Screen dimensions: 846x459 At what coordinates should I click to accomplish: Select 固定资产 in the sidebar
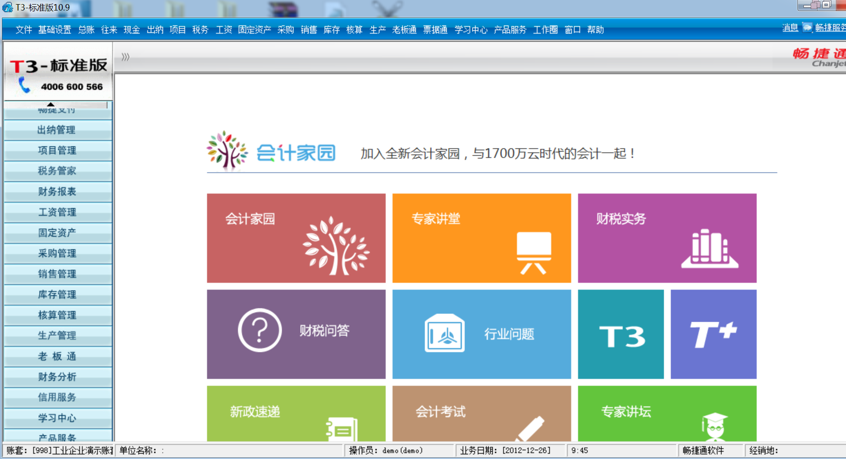pyautogui.click(x=58, y=233)
